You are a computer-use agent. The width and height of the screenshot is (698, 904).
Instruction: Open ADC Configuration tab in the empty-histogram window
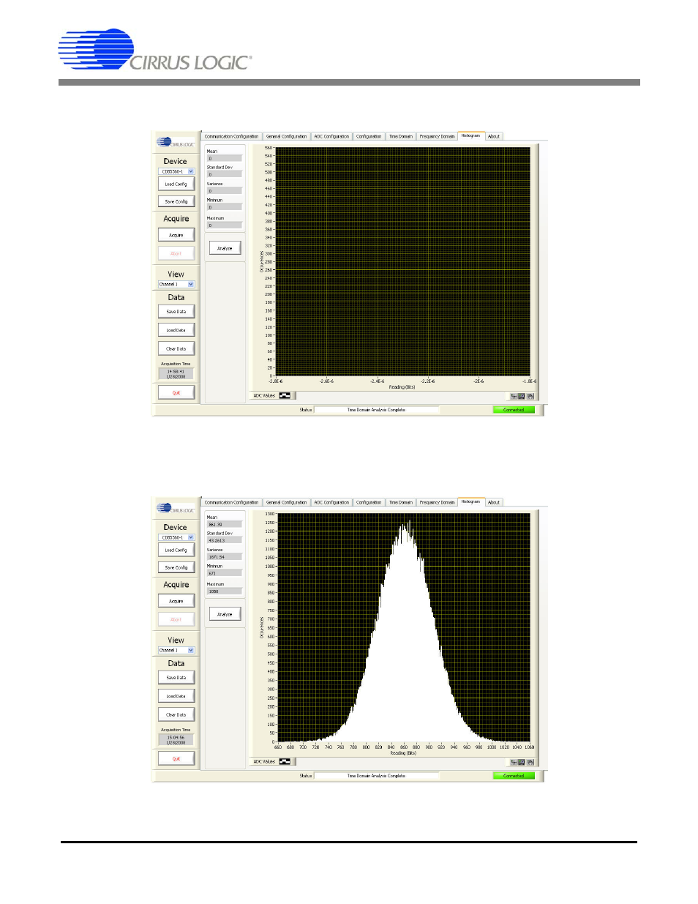[x=331, y=136]
